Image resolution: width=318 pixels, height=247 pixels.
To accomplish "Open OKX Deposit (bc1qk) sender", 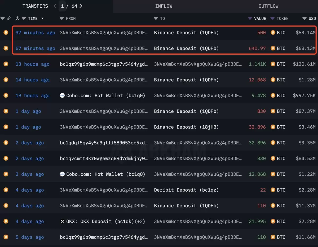I will click(100, 222).
